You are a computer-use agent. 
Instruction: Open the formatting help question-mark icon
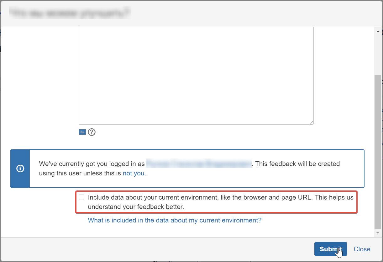point(92,132)
